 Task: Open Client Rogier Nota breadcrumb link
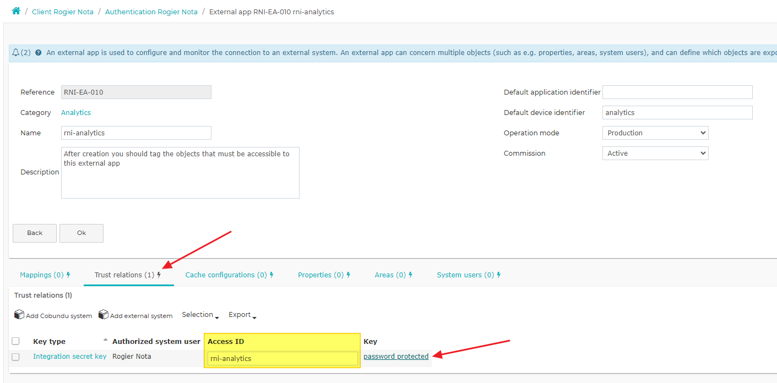coord(63,12)
